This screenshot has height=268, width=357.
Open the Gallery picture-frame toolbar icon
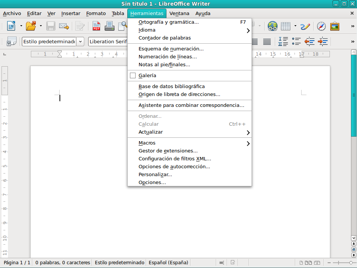(335, 26)
